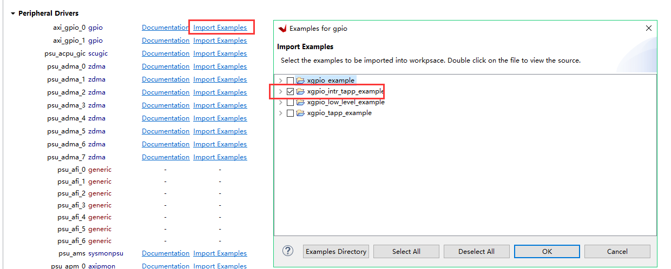Open the Examples Directory button
Image resolution: width=671 pixels, height=269 pixels.
pos(336,251)
